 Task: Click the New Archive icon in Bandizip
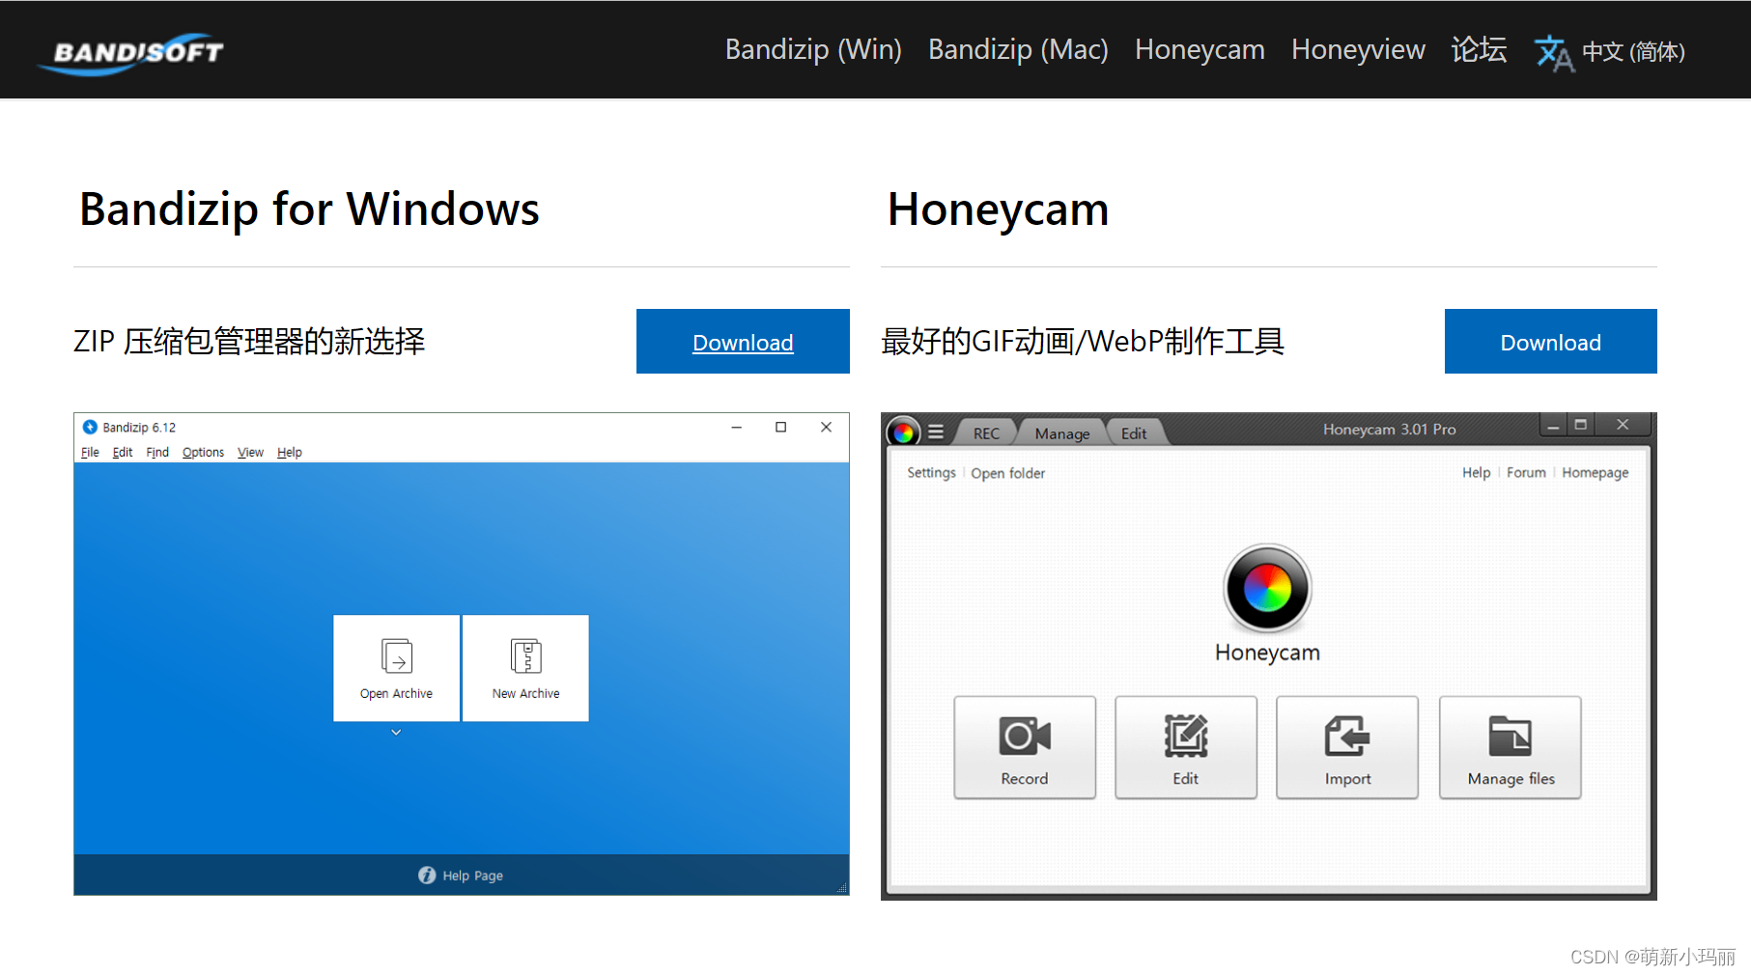(525, 656)
